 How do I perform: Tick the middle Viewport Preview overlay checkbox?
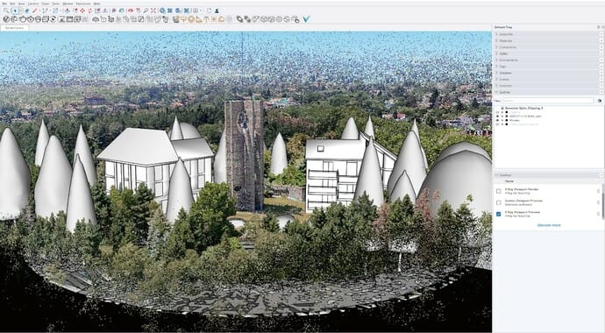click(499, 202)
